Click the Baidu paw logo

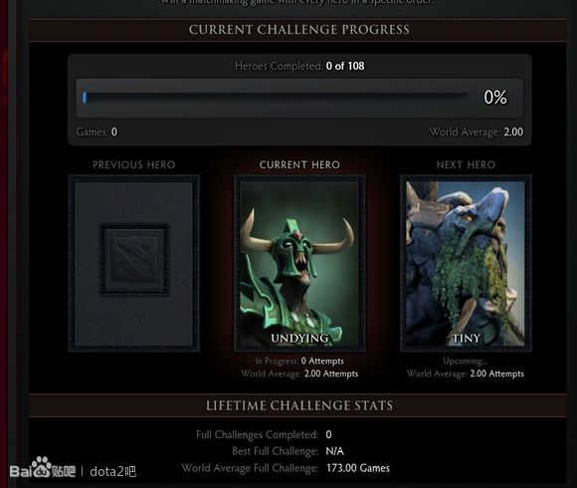click(x=40, y=467)
